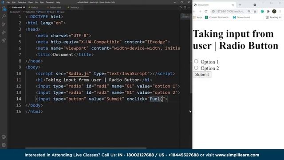Close the Document tab in Chrome

(233, 5)
